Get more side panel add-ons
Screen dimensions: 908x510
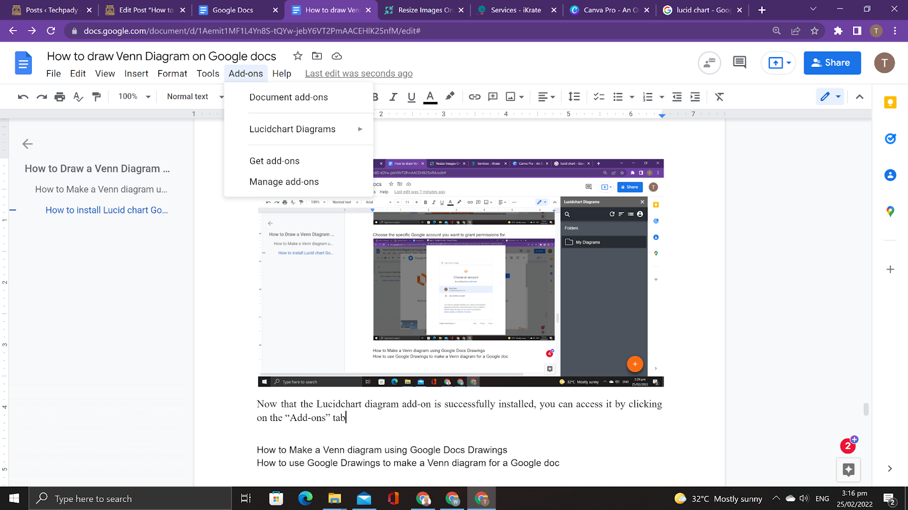click(890, 269)
